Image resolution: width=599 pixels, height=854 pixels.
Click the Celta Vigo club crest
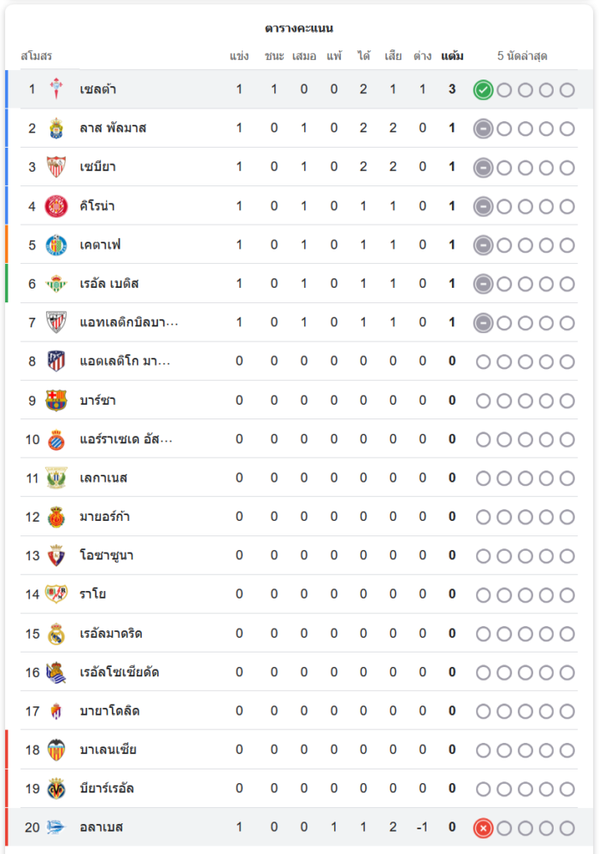(x=56, y=90)
